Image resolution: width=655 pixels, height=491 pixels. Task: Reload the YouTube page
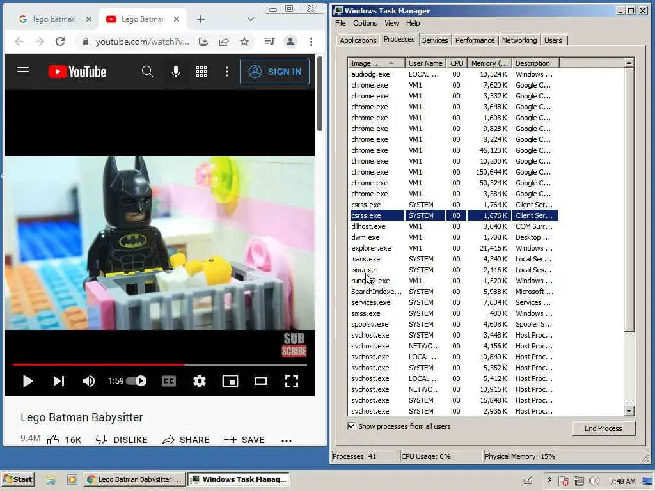60,42
